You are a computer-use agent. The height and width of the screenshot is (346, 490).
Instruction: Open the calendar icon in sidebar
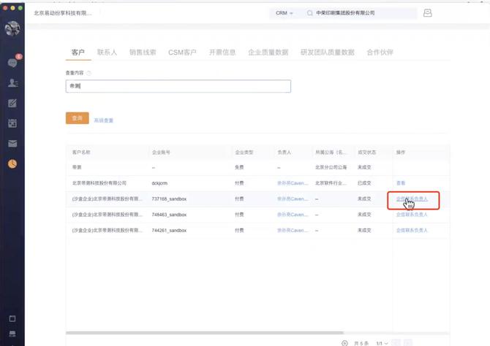[x=12, y=123]
